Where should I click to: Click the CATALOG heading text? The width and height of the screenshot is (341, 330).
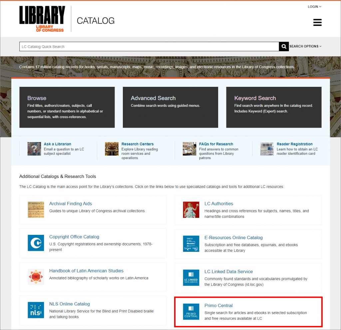(96, 21)
